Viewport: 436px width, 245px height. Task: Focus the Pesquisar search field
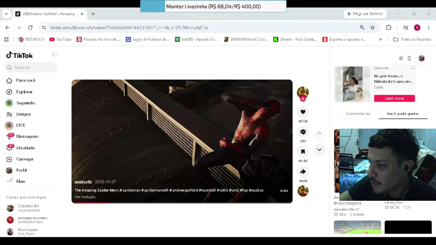(x=31, y=67)
